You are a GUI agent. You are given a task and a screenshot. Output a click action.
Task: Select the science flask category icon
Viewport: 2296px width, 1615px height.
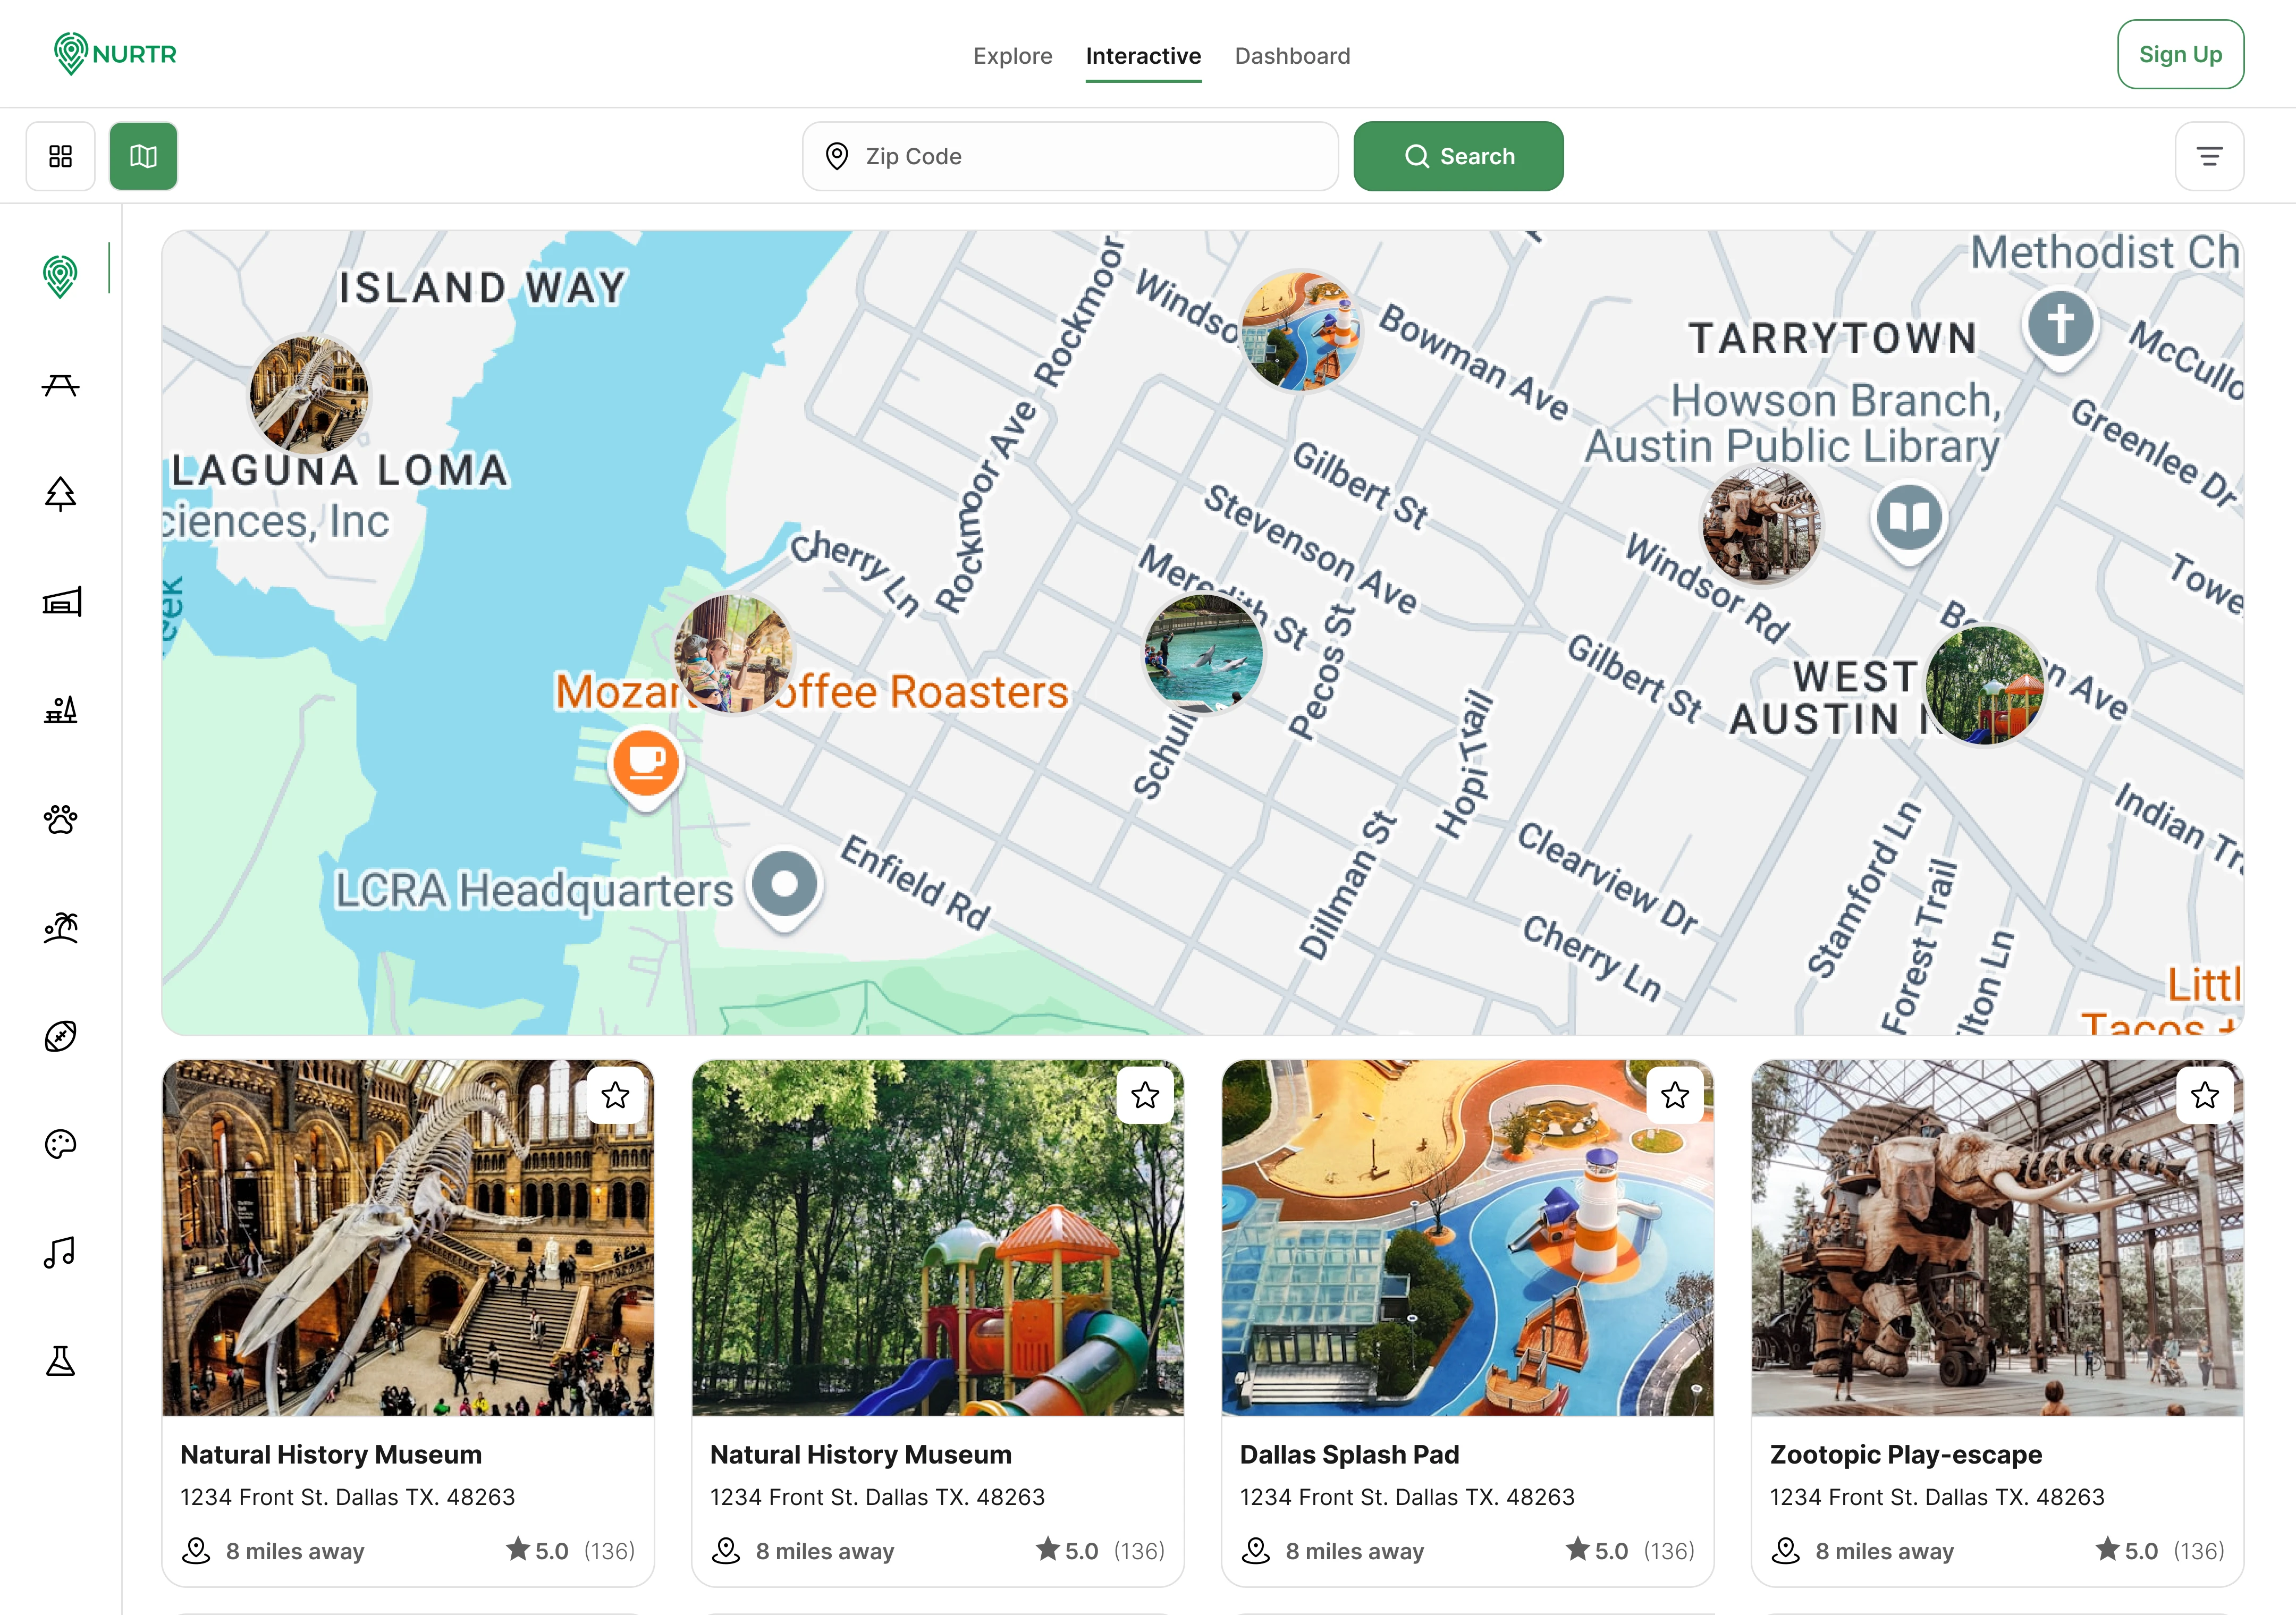pos(60,1360)
